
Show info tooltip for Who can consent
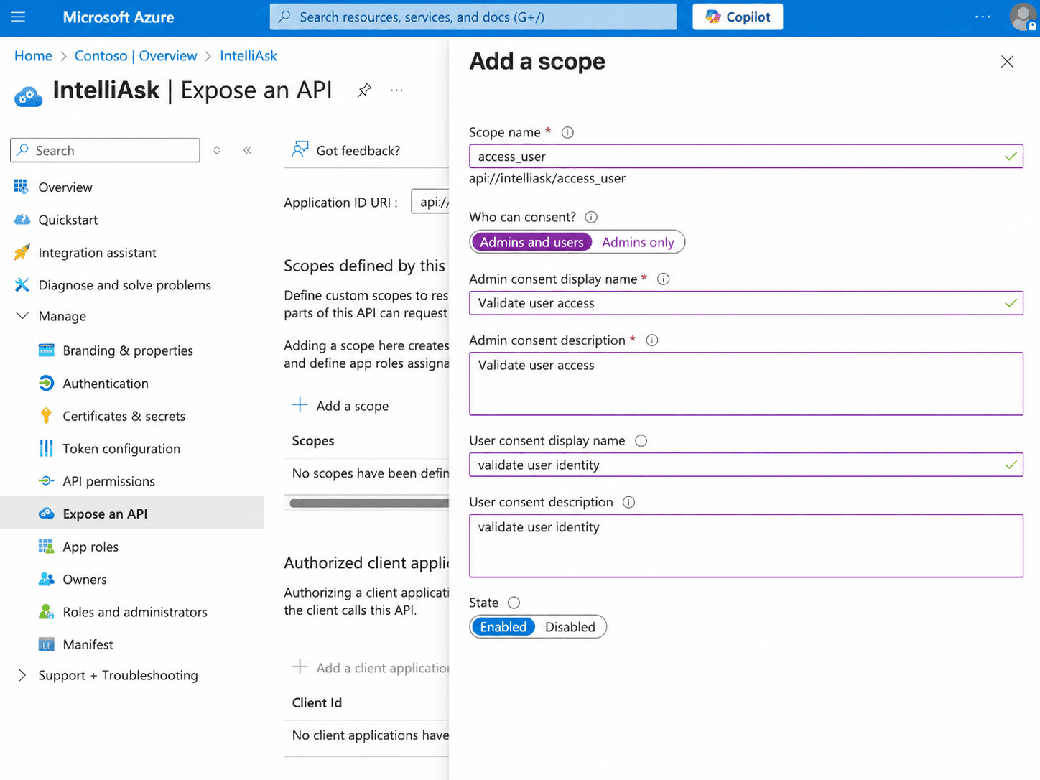pos(591,217)
